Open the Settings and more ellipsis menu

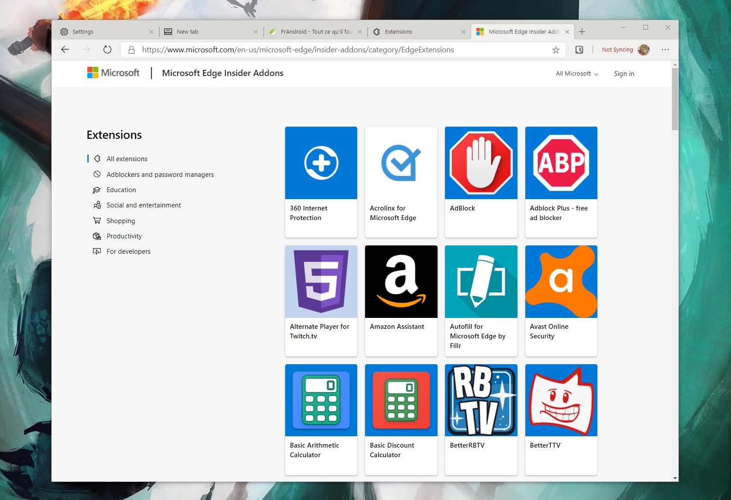coord(665,49)
